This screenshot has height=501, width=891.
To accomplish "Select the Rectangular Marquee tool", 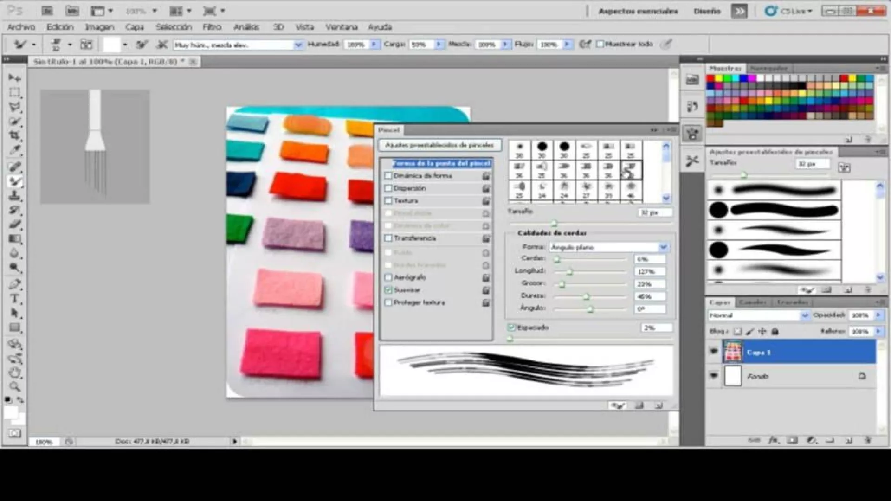I will 14,92.
